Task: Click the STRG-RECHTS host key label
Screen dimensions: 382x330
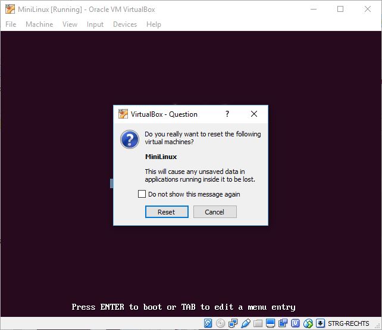Action: (x=348, y=323)
